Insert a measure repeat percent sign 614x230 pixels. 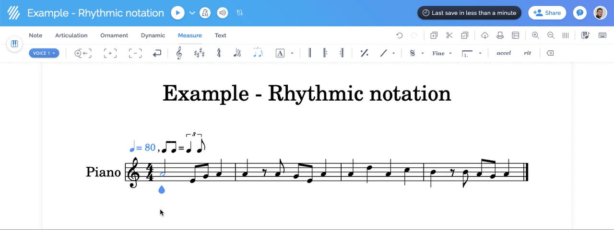[x=364, y=53]
